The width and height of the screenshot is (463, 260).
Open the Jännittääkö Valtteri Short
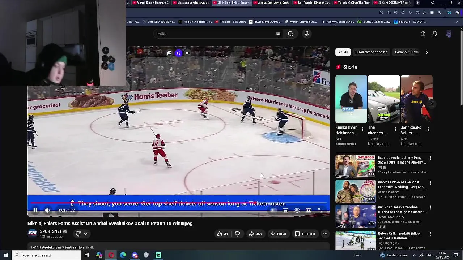pyautogui.click(x=416, y=99)
